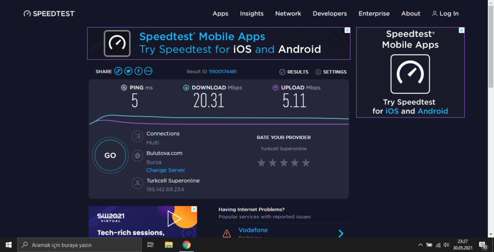The width and height of the screenshot is (494, 252).
Task: Open Chrome from the taskbar
Action: coord(187,245)
